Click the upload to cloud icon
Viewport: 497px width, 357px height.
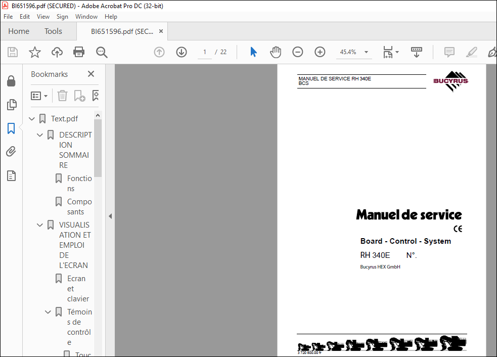pos(57,52)
